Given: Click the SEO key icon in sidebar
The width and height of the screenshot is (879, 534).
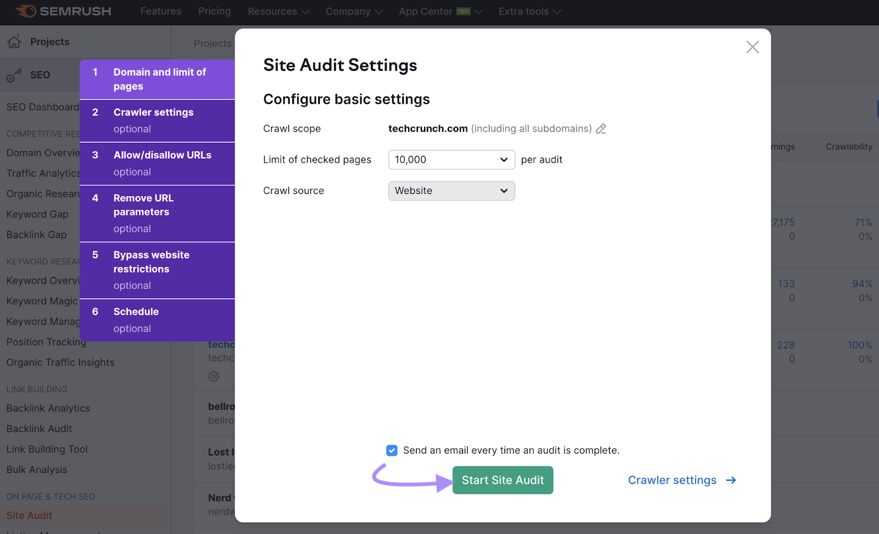Looking at the screenshot, I should tap(14, 74).
